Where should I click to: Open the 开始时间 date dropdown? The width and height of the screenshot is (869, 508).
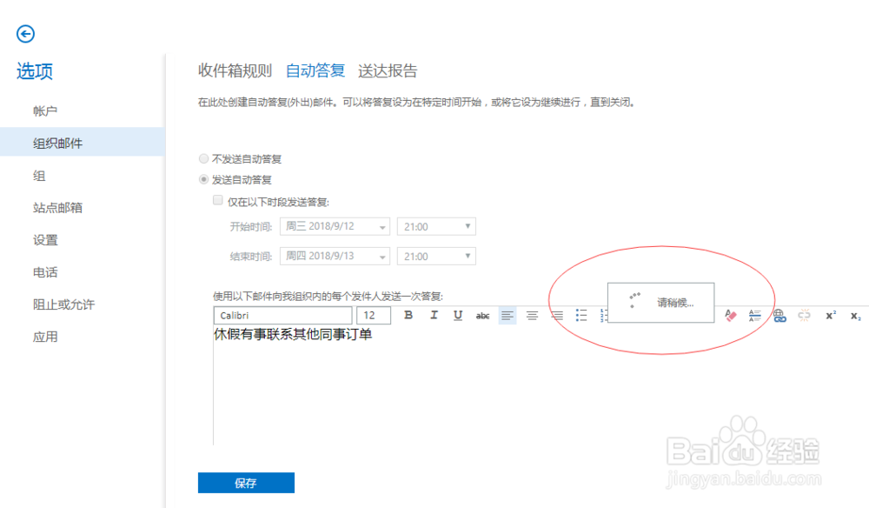[383, 226]
